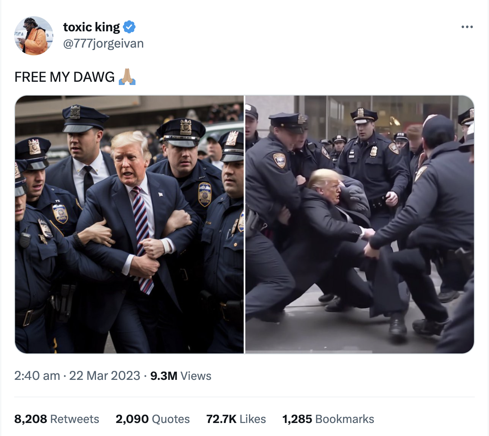
Task: Click the "22 Mar 2023" date
Action: (105, 375)
